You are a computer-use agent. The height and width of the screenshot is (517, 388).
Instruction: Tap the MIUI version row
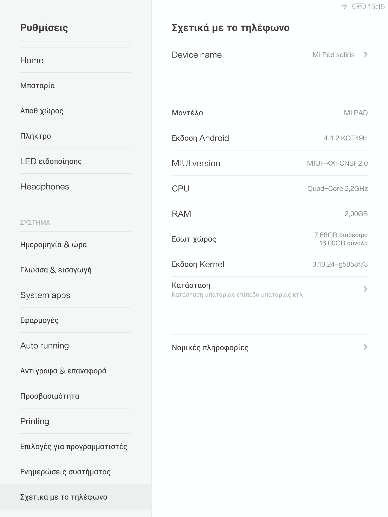click(270, 163)
